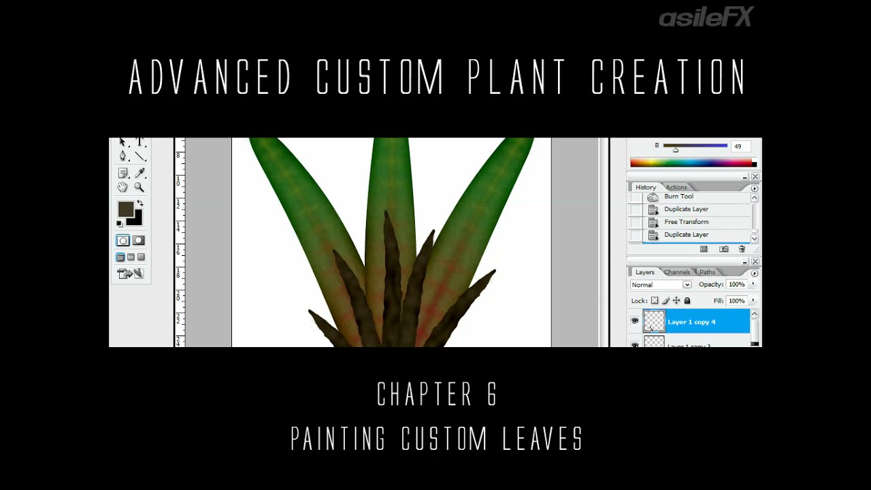Screen dimensions: 871x490
Task: Click Edit in ImageReady button
Action: [x=129, y=274]
